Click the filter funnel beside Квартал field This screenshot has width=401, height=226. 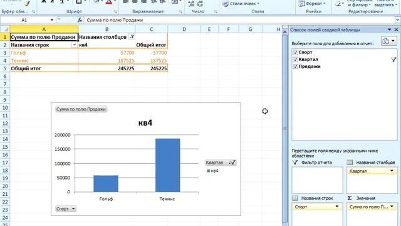click(x=393, y=60)
